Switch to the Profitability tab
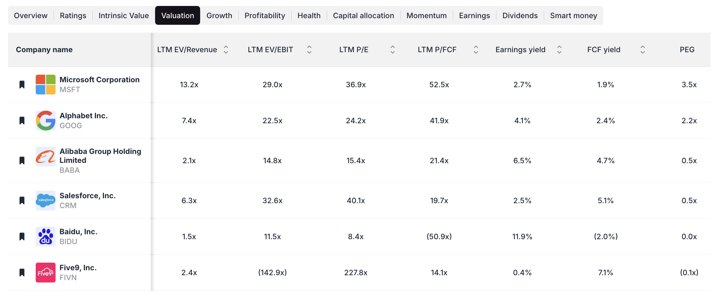The width and height of the screenshot is (723, 298). pyautogui.click(x=264, y=15)
